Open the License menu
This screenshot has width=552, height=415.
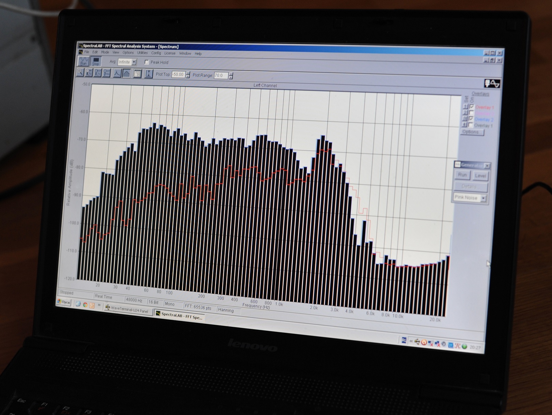tap(170, 53)
